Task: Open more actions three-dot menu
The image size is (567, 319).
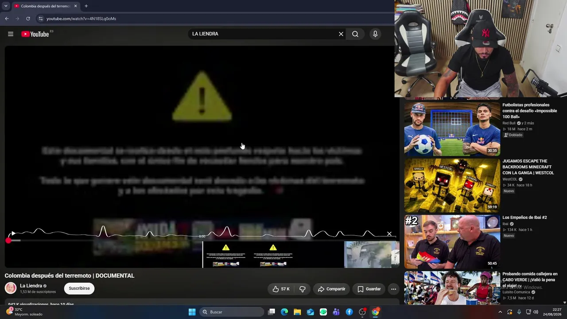Action: [x=393, y=289]
